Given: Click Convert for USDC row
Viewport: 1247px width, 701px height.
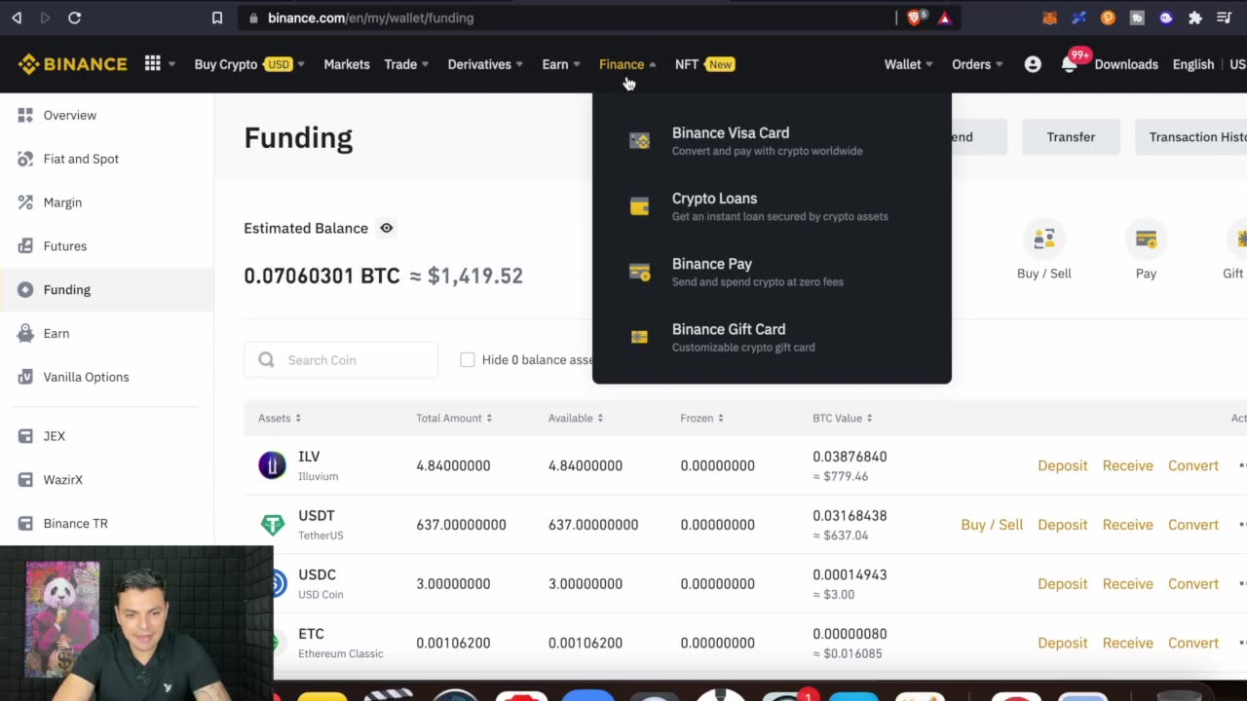Looking at the screenshot, I should click(x=1192, y=584).
